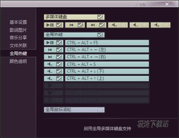Viewport: 179px width, 138px height.
Task: Uncheck multimedia keyboard next track checkbox
Action: [x=102, y=25]
